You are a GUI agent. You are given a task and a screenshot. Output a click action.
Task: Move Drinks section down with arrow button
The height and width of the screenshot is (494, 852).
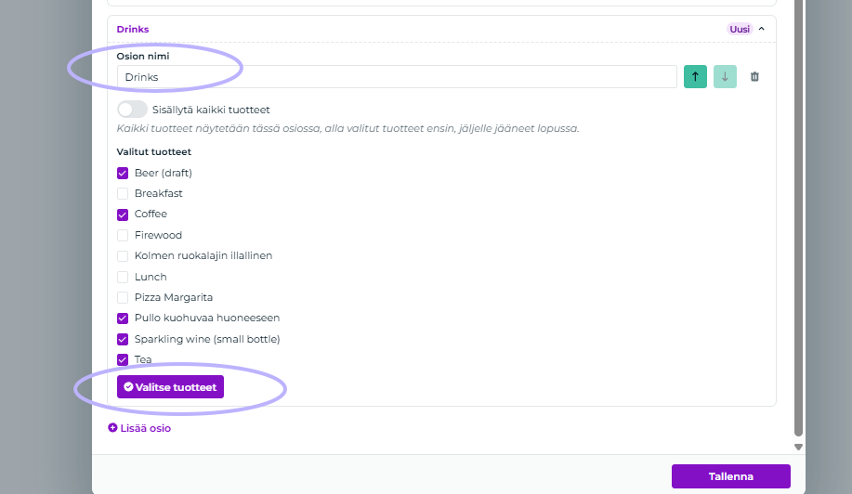pyautogui.click(x=725, y=76)
